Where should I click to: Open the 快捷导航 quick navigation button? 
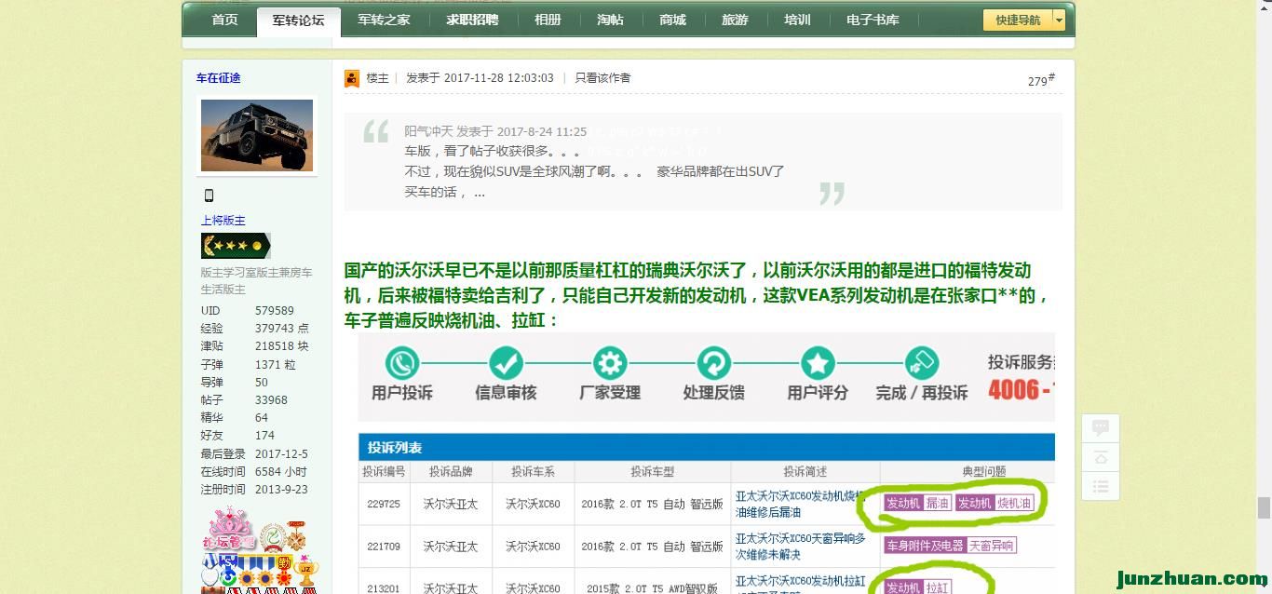[x=1017, y=20]
